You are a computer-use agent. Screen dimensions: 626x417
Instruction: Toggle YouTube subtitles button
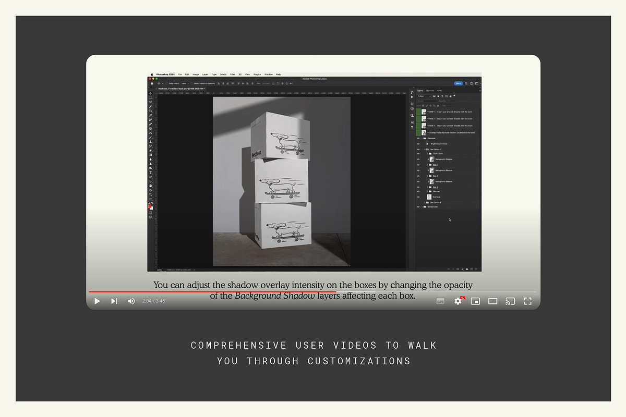(440, 301)
